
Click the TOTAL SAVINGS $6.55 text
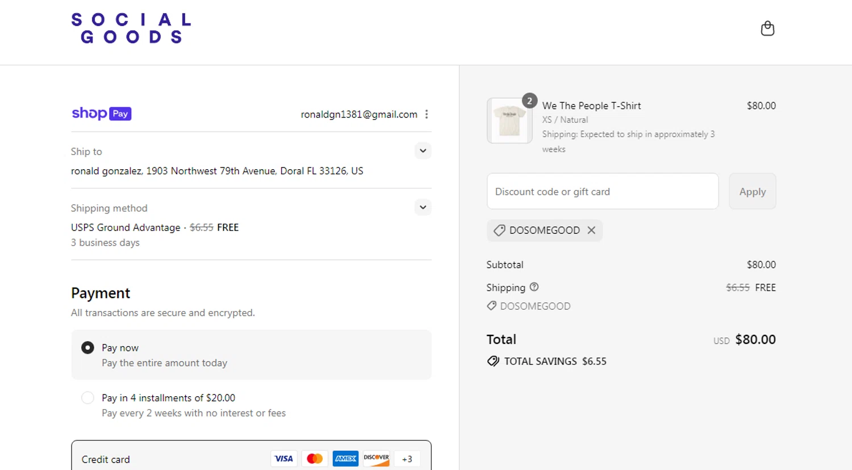coord(556,361)
